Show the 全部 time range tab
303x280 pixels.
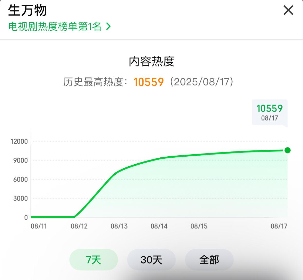[x=209, y=260]
